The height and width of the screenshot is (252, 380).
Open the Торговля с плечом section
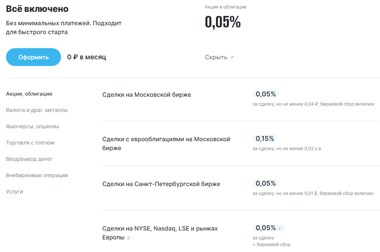pos(30,143)
